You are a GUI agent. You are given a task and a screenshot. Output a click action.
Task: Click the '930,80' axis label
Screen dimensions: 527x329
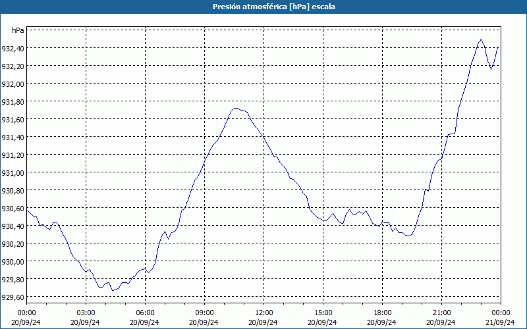tap(13, 191)
